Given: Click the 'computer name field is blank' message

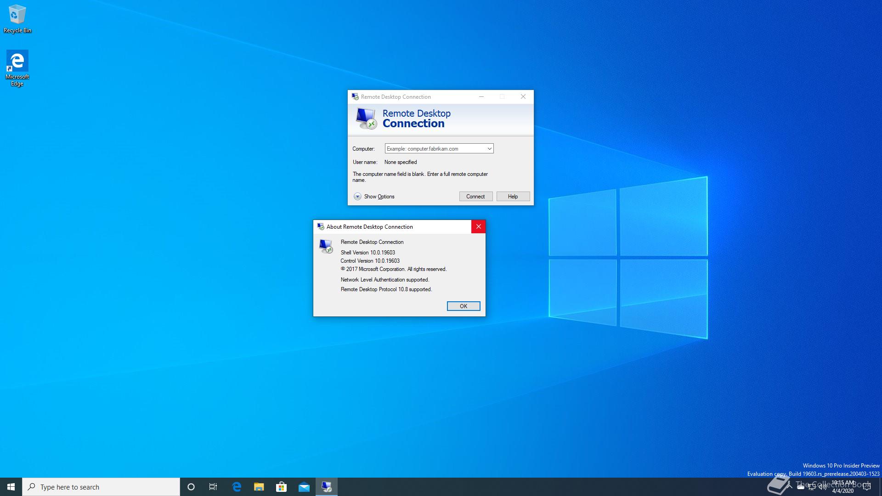Looking at the screenshot, I should coord(420,177).
